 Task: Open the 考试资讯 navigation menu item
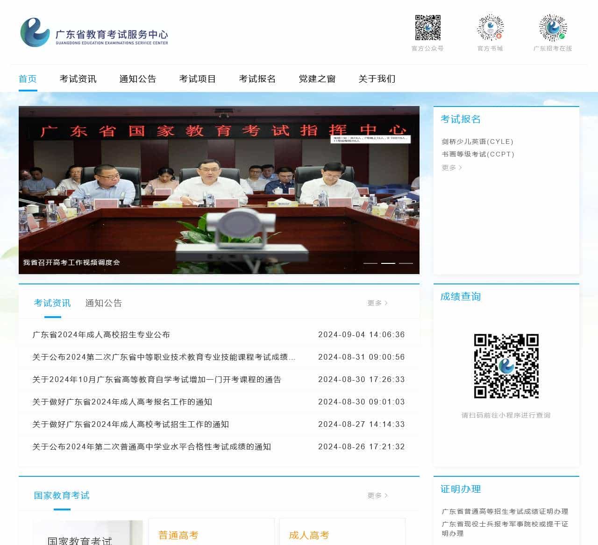pyautogui.click(x=78, y=78)
